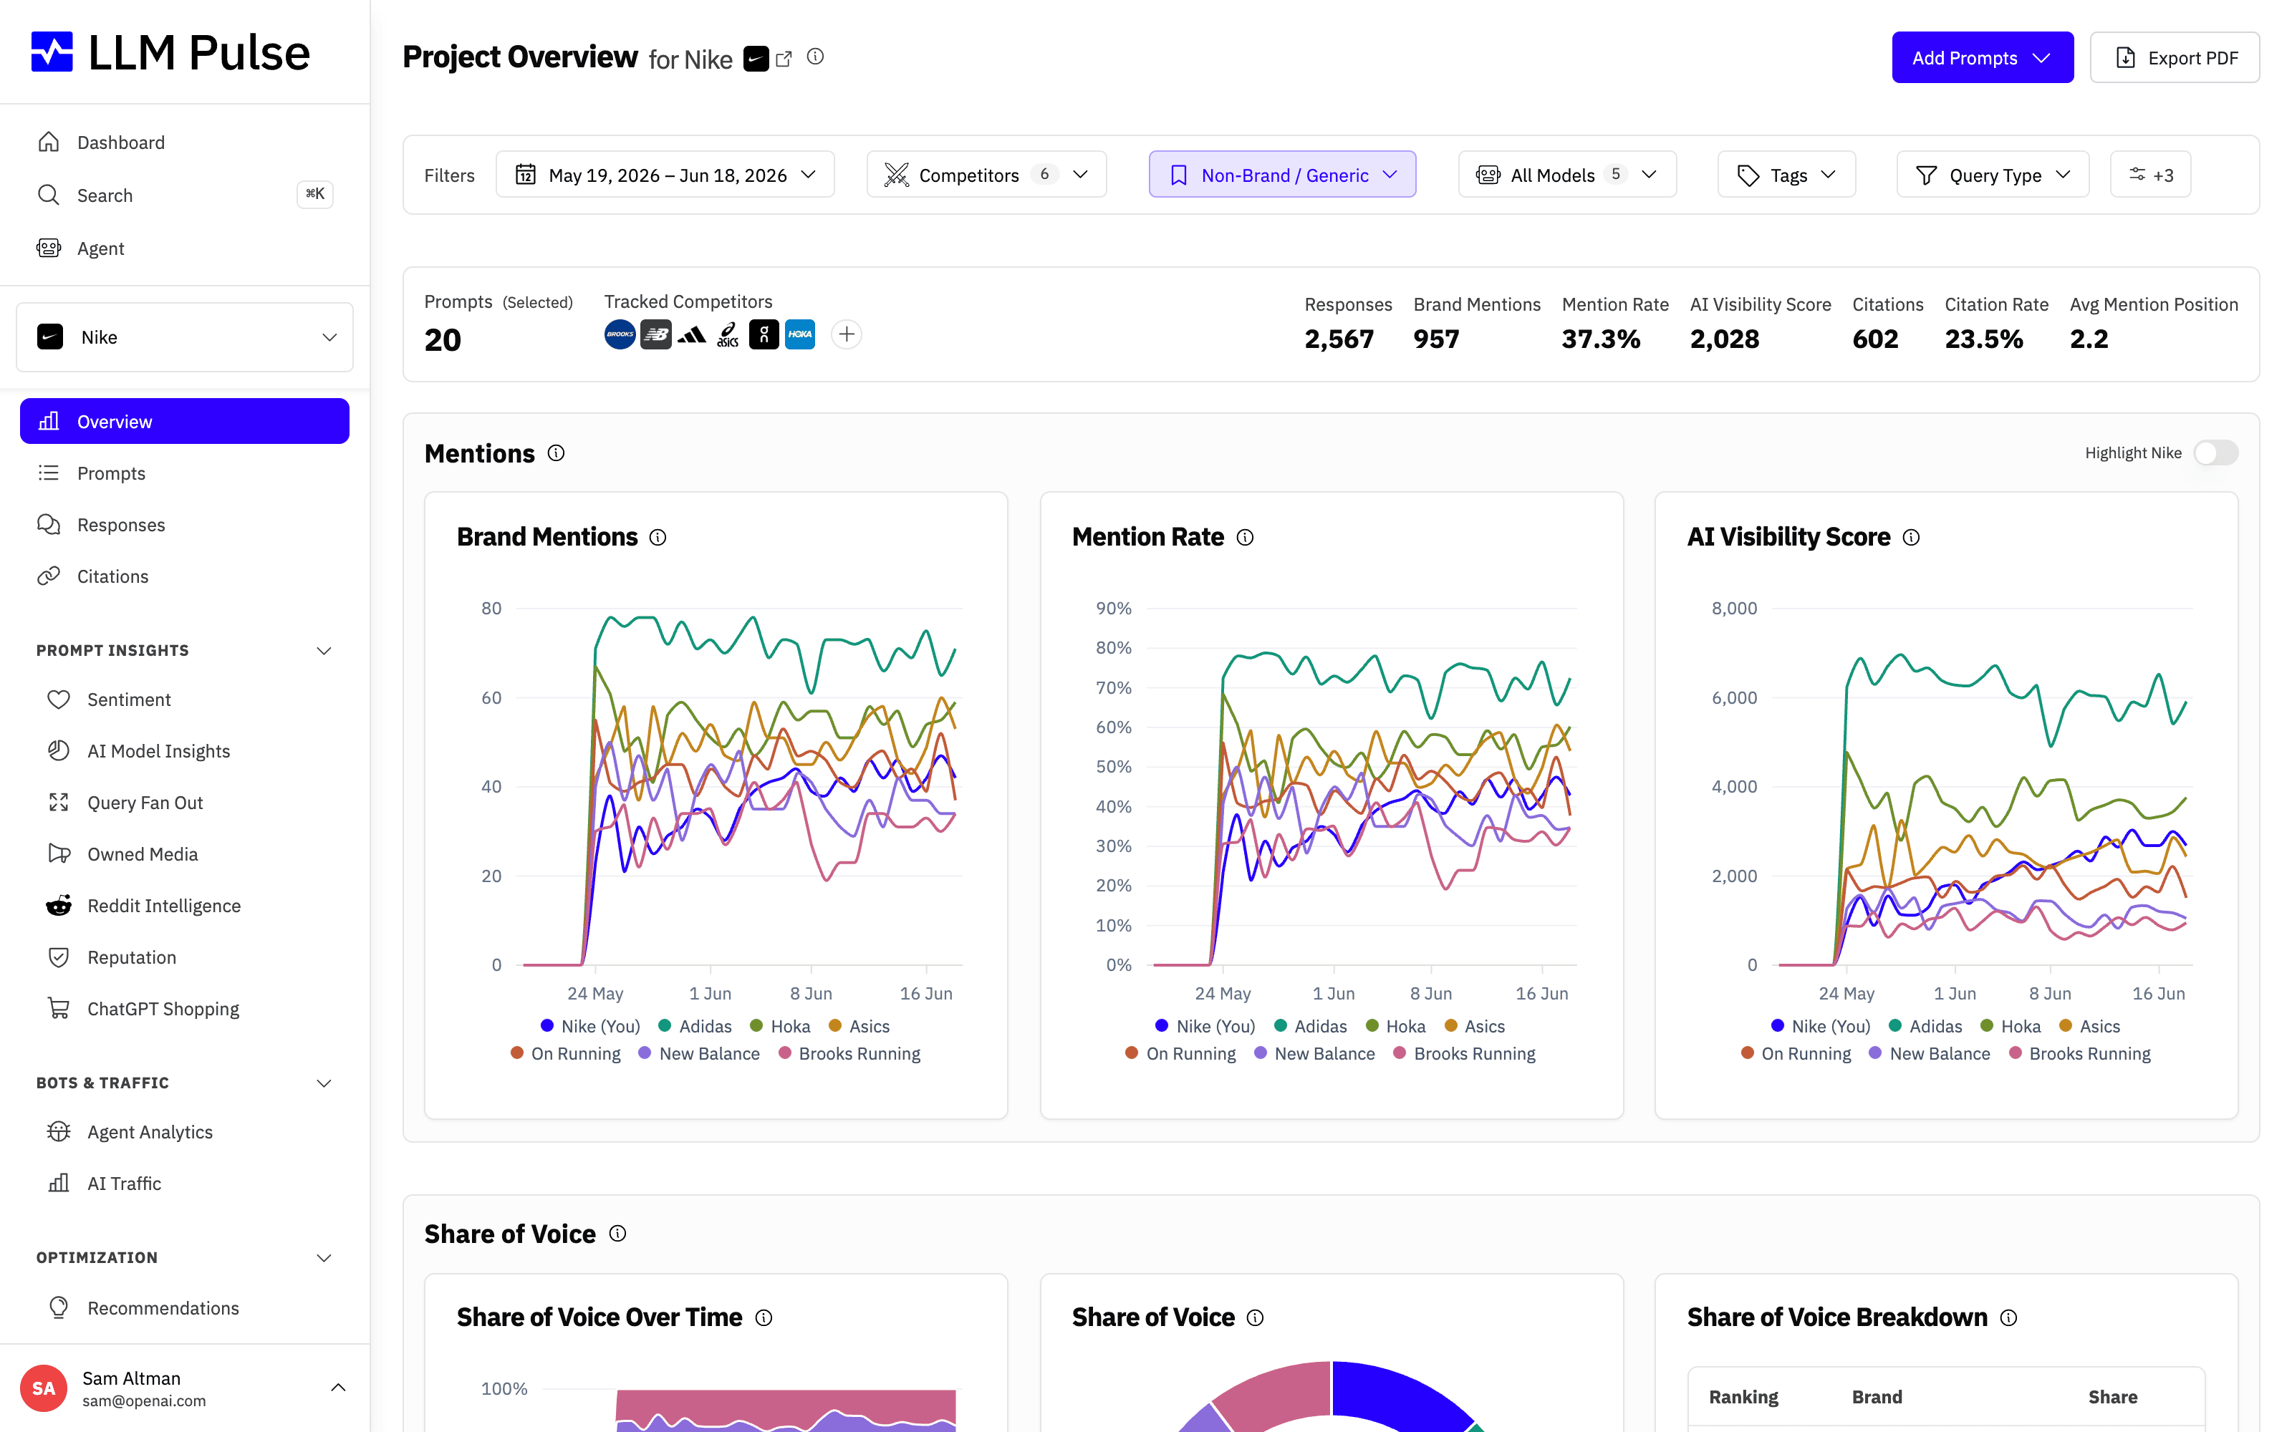This screenshot has height=1432, width=2292.
Task: Open the Competitors filter dropdown
Action: 986,175
